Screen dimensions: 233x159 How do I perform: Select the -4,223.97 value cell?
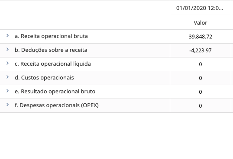201,51
